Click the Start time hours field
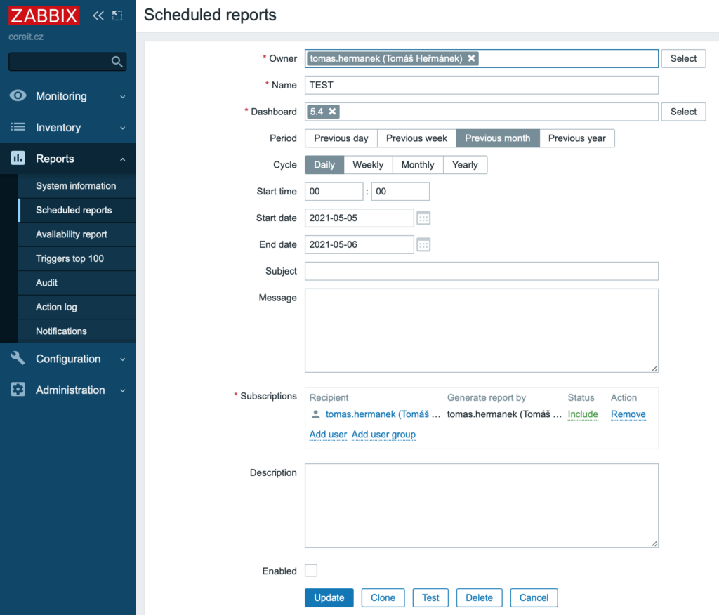 tap(334, 191)
